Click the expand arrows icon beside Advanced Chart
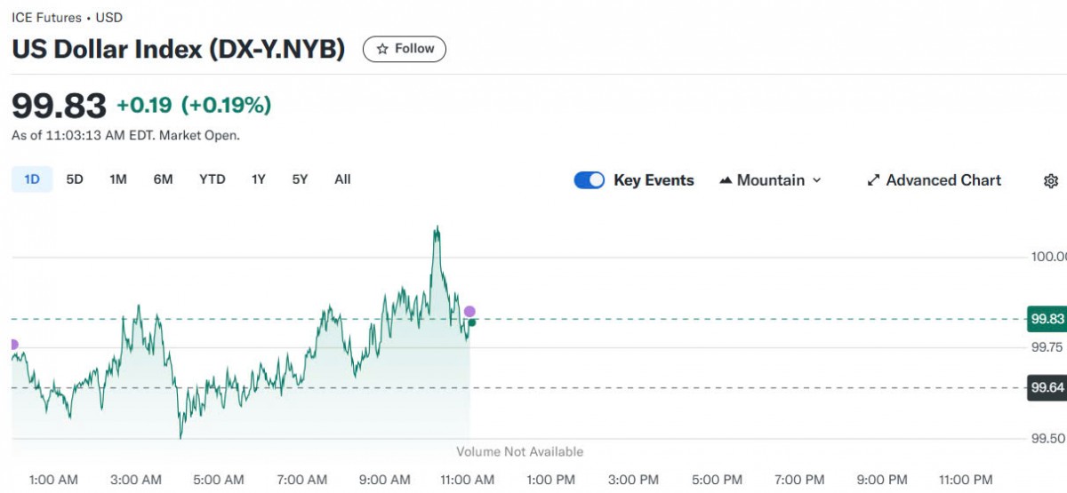 tap(873, 180)
